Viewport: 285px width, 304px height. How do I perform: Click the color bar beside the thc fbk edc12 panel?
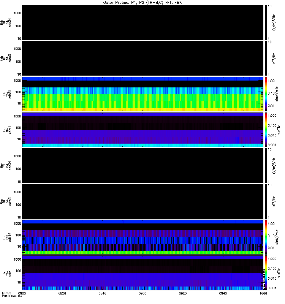pos(266,237)
